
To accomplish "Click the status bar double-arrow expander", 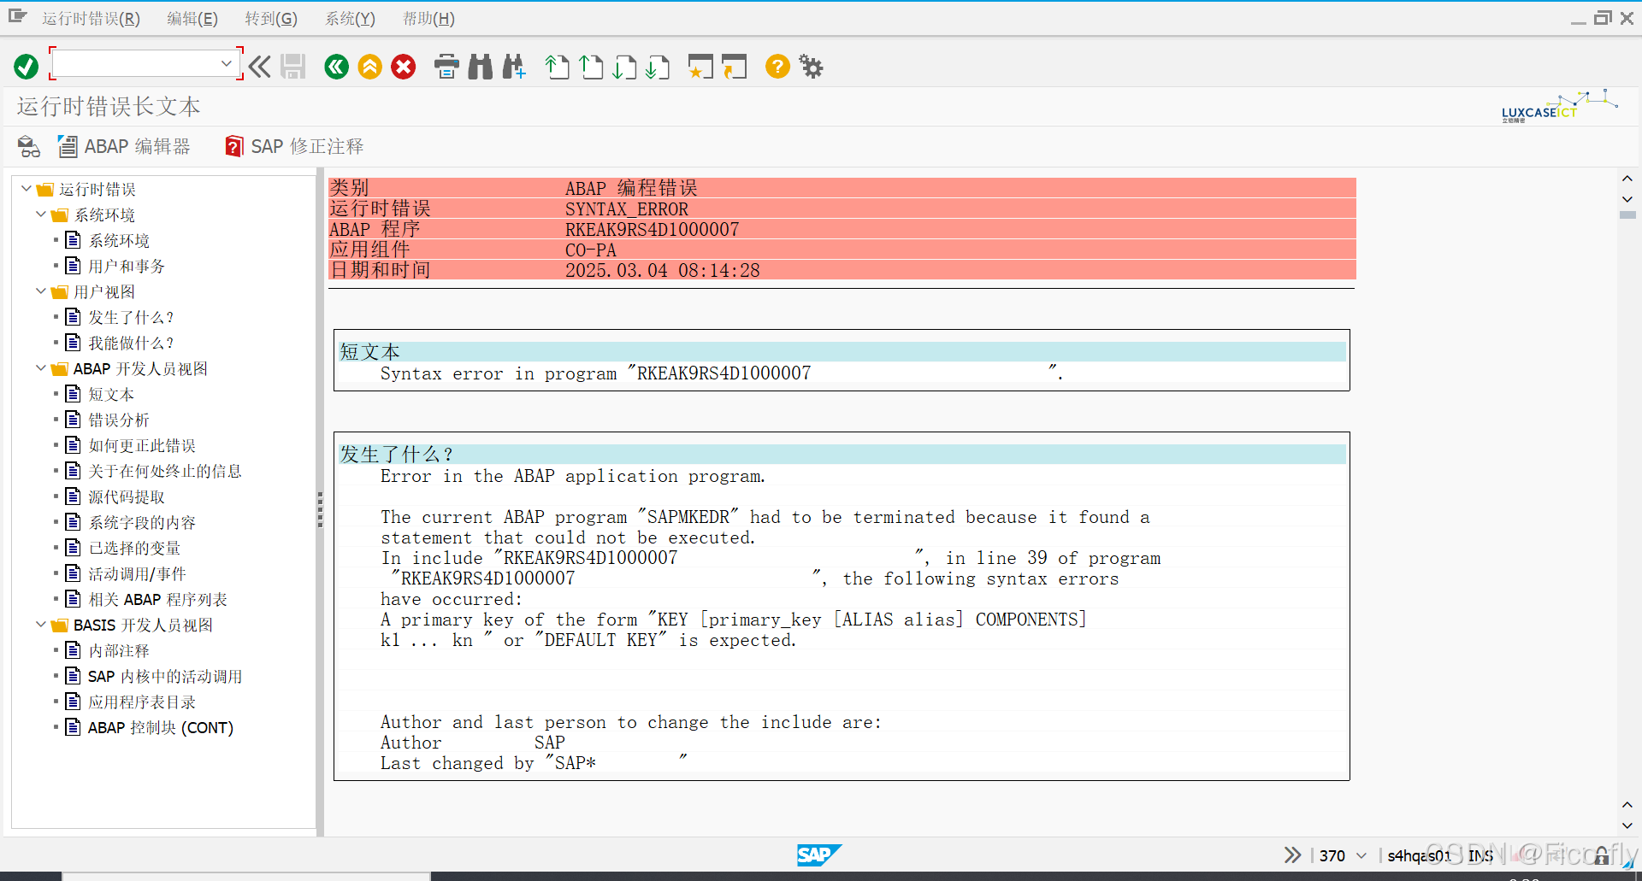I will click(x=1292, y=855).
